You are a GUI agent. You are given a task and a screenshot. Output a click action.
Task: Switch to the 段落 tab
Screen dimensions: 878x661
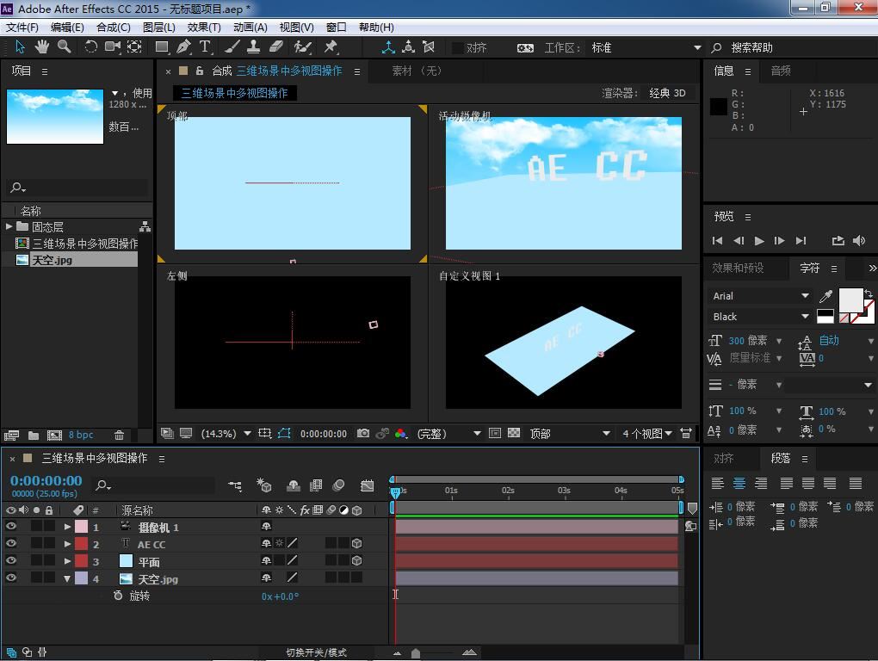pyautogui.click(x=781, y=458)
